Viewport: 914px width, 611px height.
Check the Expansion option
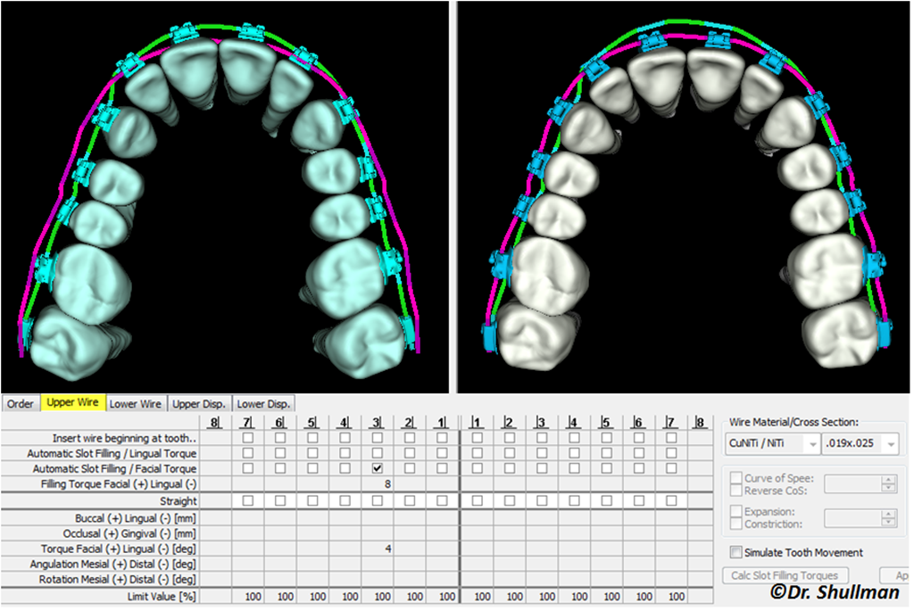736,511
